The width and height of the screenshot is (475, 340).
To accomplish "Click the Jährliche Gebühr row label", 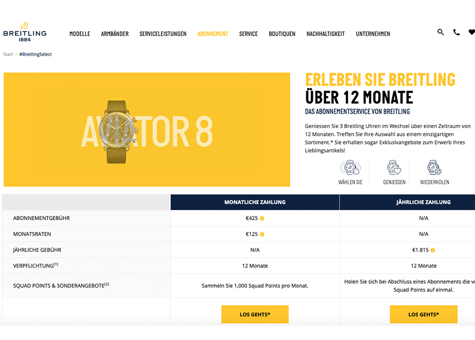I will click(x=37, y=250).
